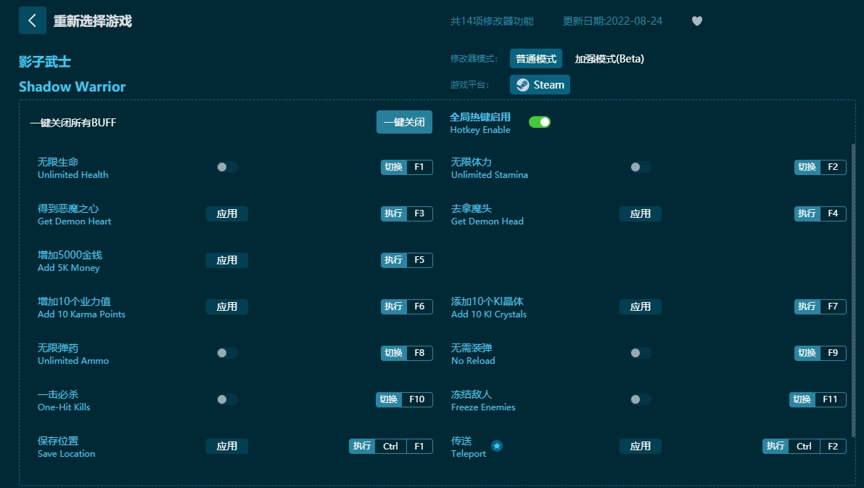Screen dimensions: 864x488
Task: Click Ctrl key box for Teleport
Action: 804,446
